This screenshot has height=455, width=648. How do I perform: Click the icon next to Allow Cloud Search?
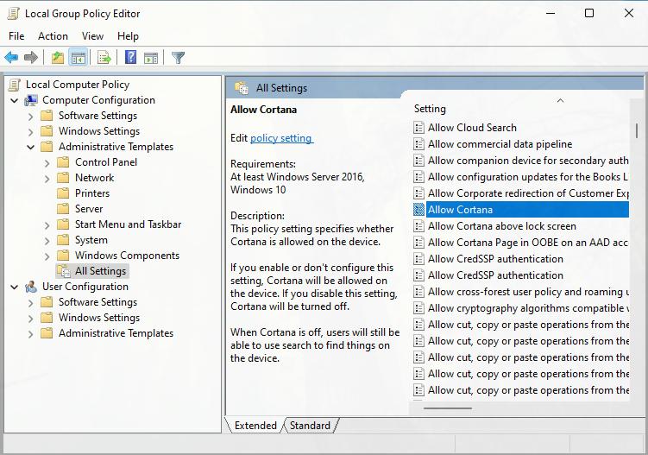click(418, 128)
